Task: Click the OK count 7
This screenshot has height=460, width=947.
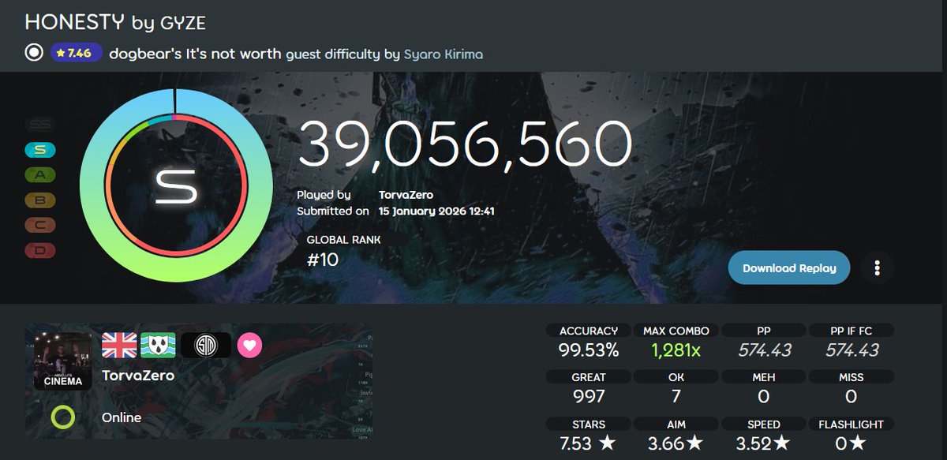Action: pos(676,395)
